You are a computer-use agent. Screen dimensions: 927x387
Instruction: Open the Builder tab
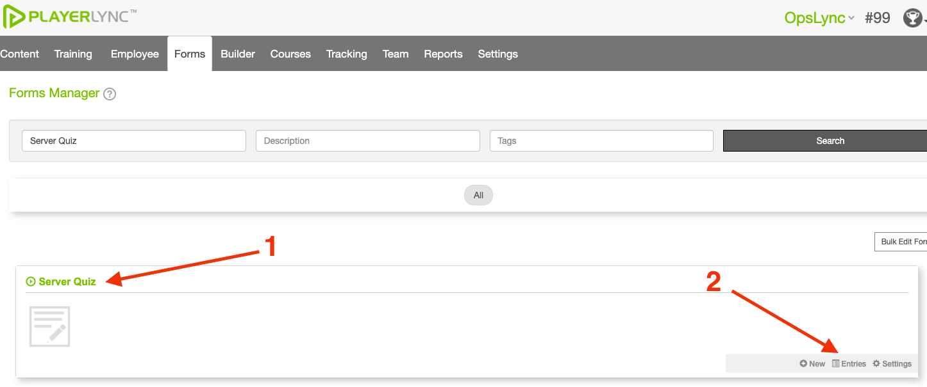(x=238, y=54)
